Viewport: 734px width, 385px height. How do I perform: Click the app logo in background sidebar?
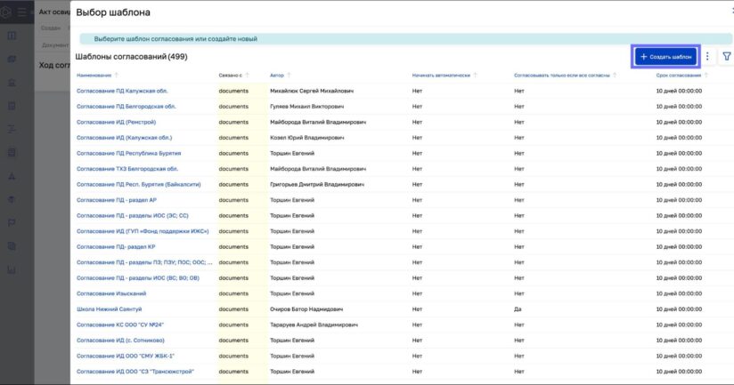(5, 12)
